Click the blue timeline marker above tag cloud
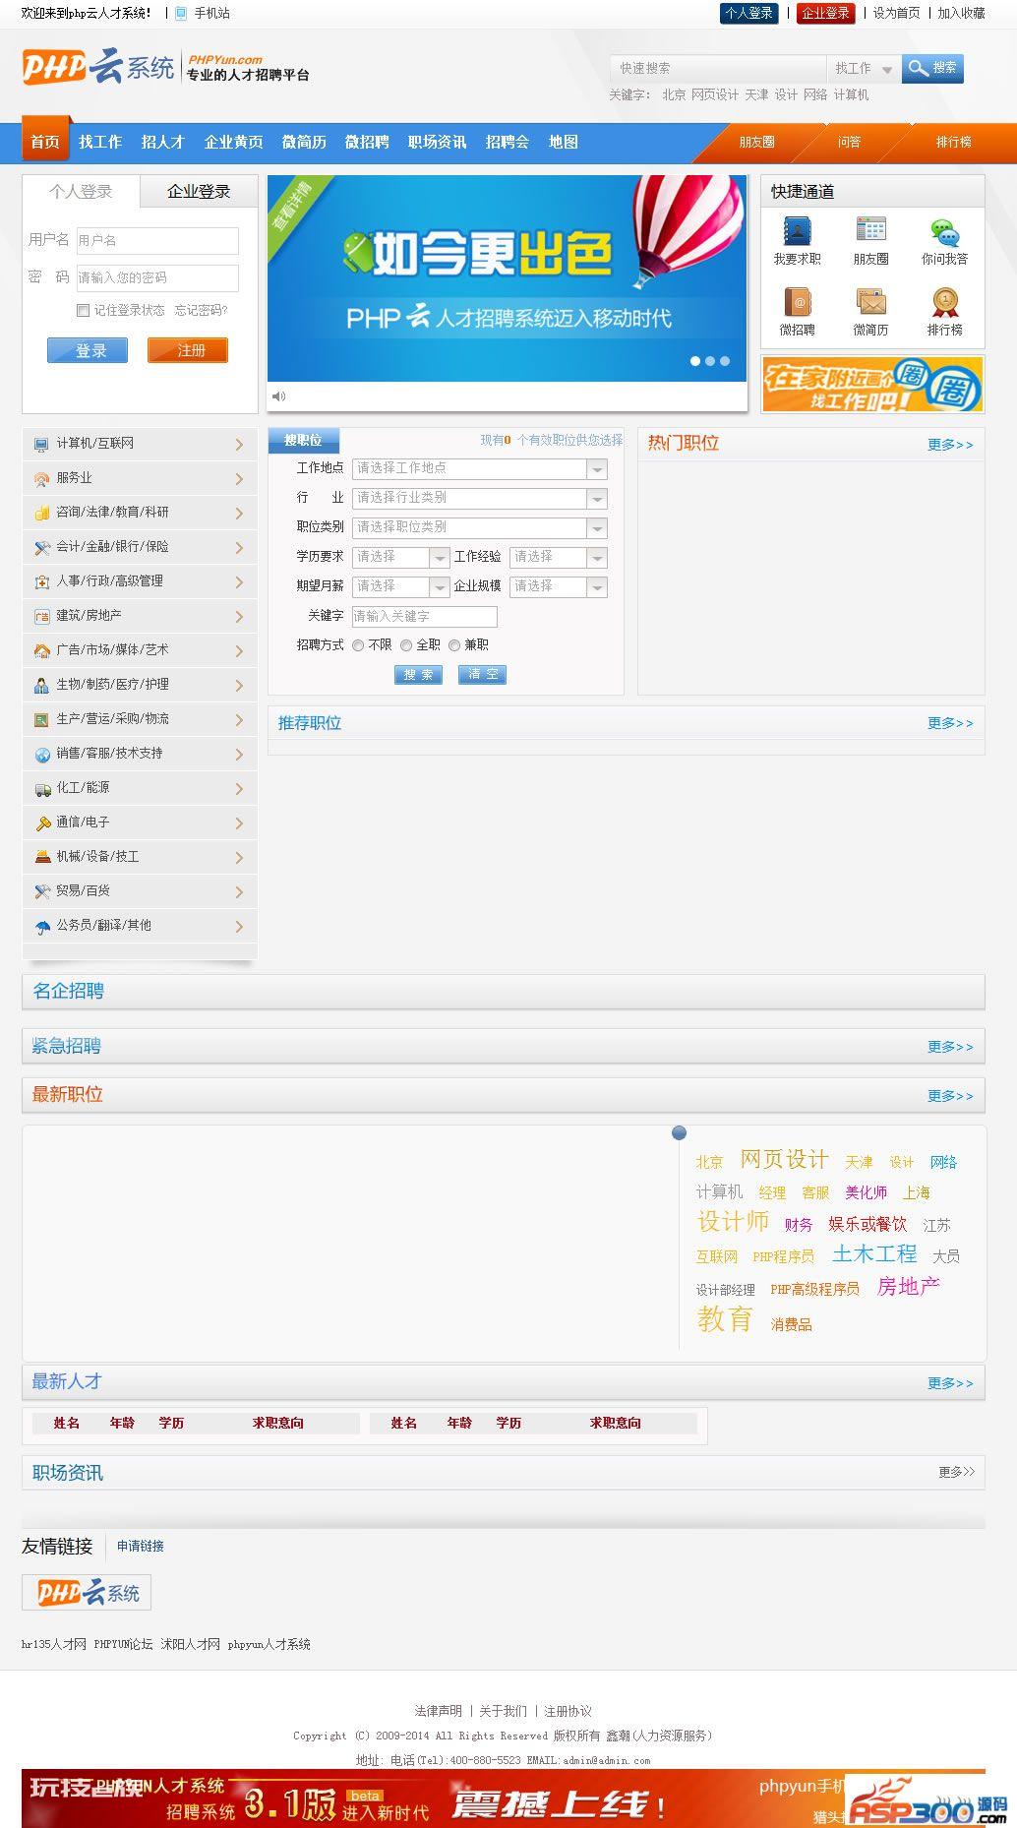 (x=679, y=1133)
